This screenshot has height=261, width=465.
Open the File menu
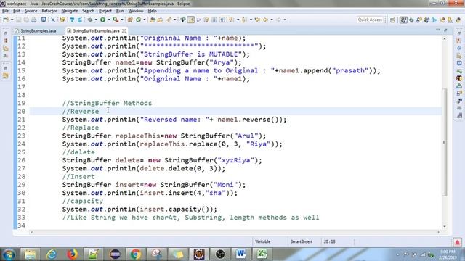click(5, 11)
